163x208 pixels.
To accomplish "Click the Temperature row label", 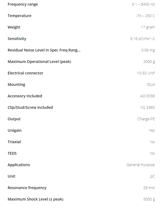I will tap(20, 16).
